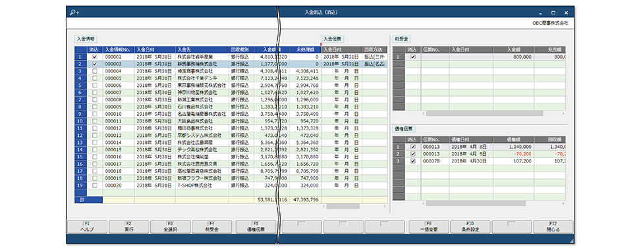Open F10 条件設定 settings
643x252 pixels.
[x=470, y=227]
